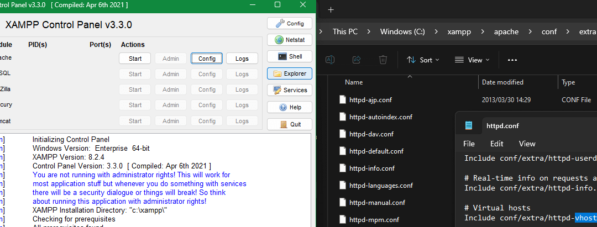Image resolution: width=597 pixels, height=227 pixels.
Task: Click the '# Virtual hosts' comment line
Action: [498, 208]
